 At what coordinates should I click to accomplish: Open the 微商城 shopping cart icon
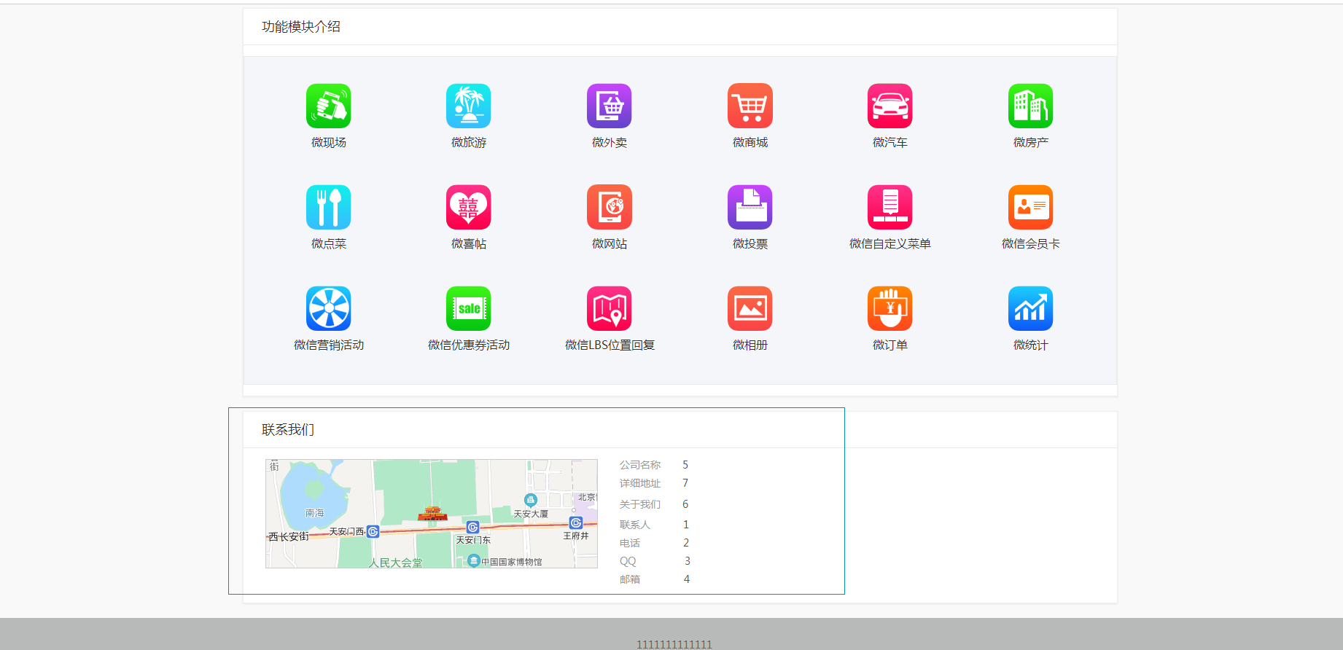[x=750, y=106]
